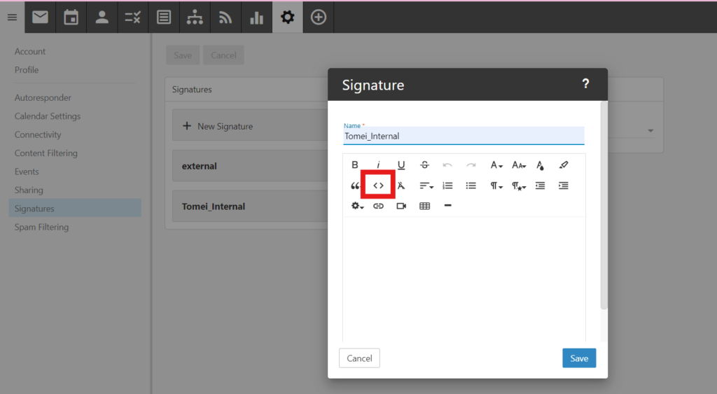This screenshot has height=394, width=717.
Task: Open the RSS feeds icon
Action: pyautogui.click(x=225, y=17)
